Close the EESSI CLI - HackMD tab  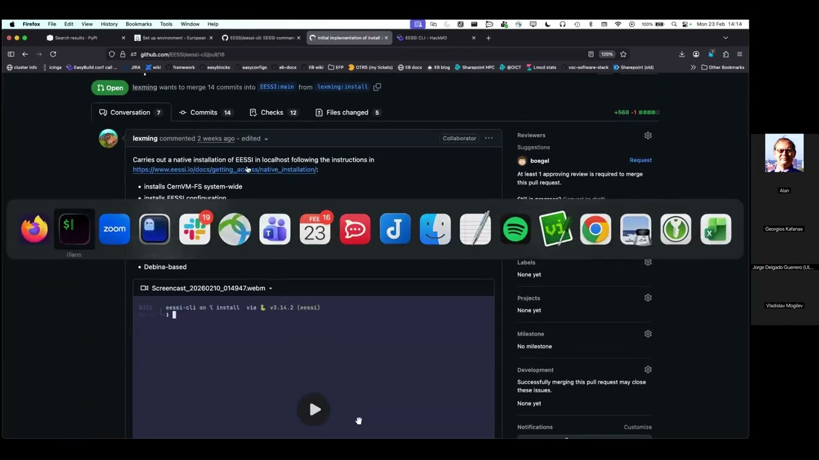coord(473,38)
